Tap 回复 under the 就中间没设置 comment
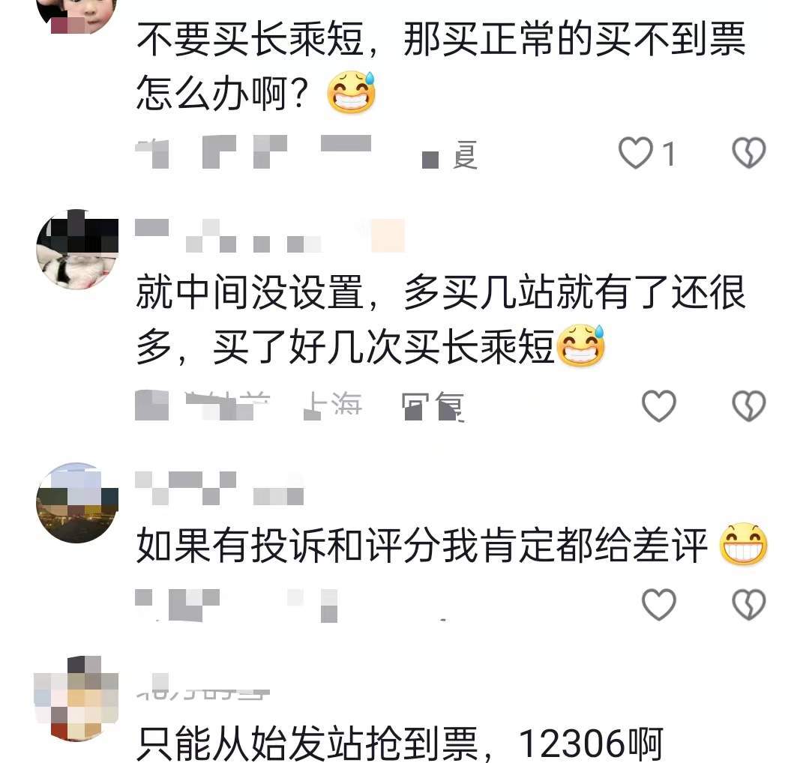The image size is (809, 763). coord(433,406)
